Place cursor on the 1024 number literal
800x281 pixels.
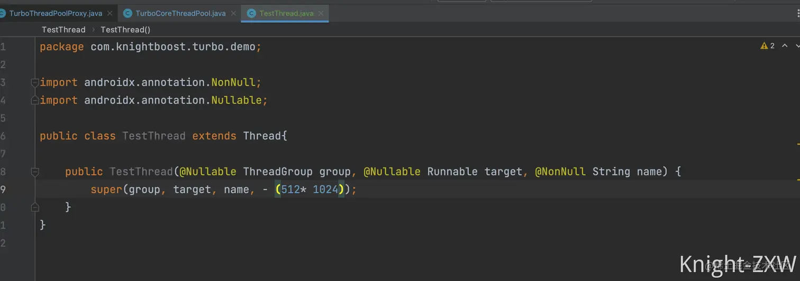(325, 189)
